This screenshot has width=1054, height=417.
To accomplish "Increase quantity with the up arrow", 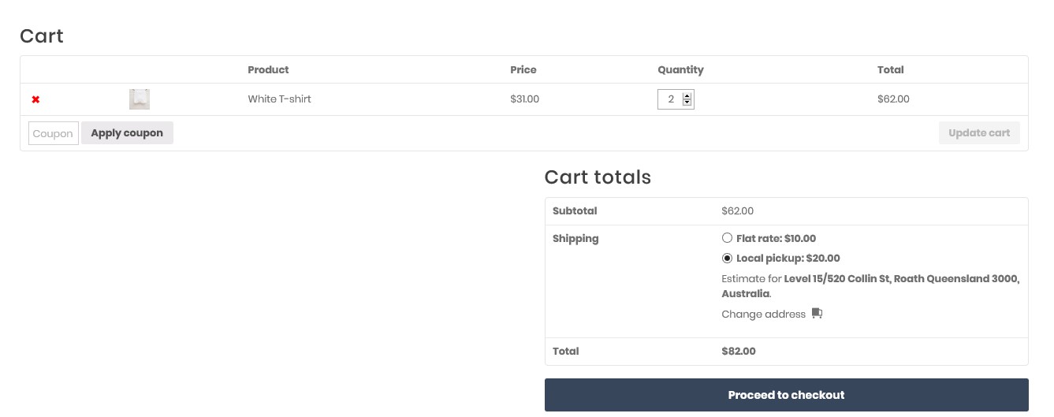I will pyautogui.click(x=687, y=96).
